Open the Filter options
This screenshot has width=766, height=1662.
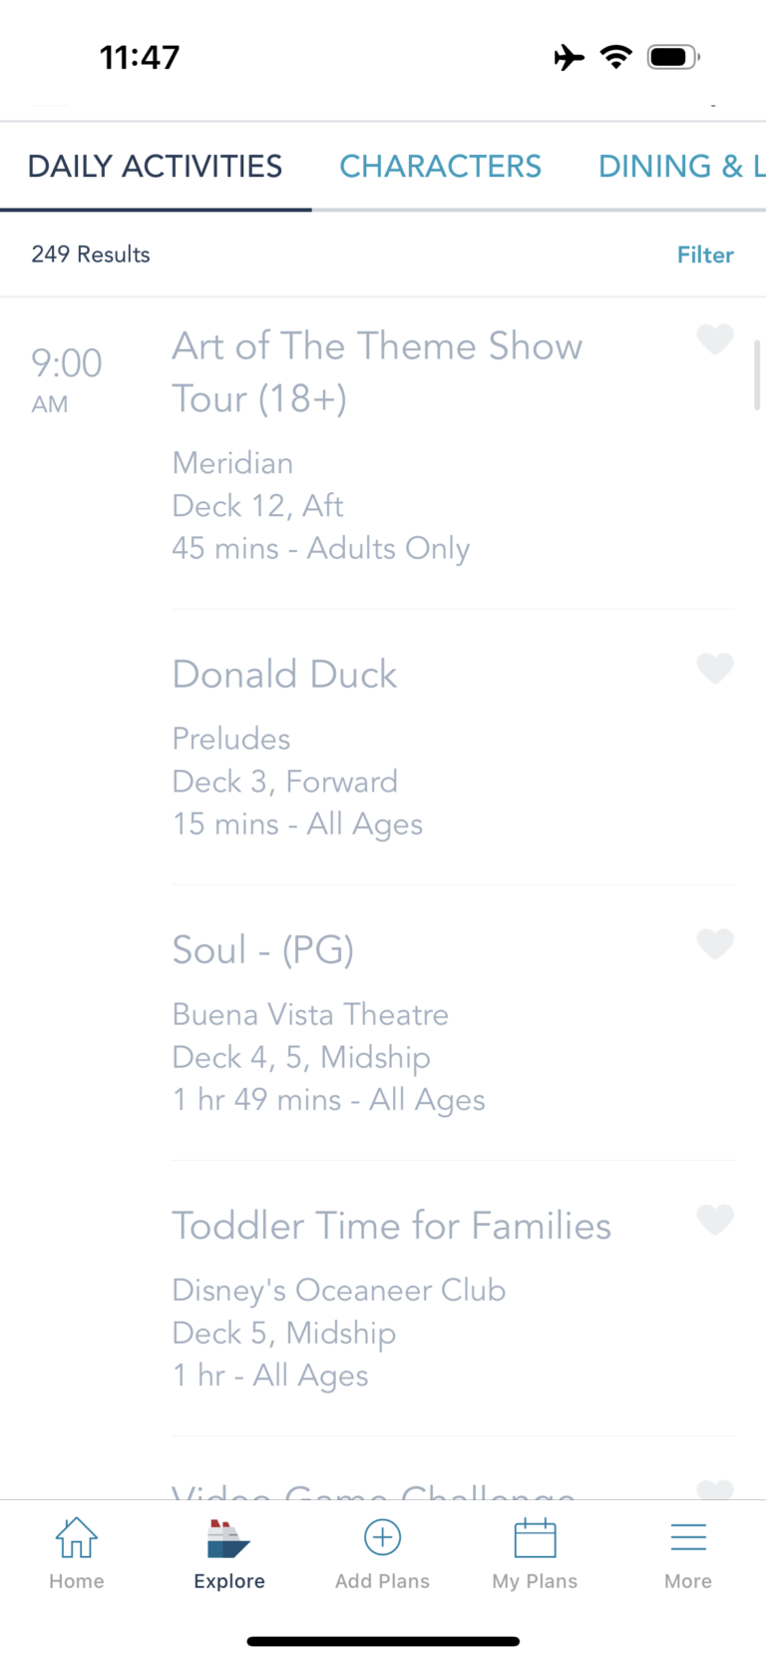pos(705,255)
